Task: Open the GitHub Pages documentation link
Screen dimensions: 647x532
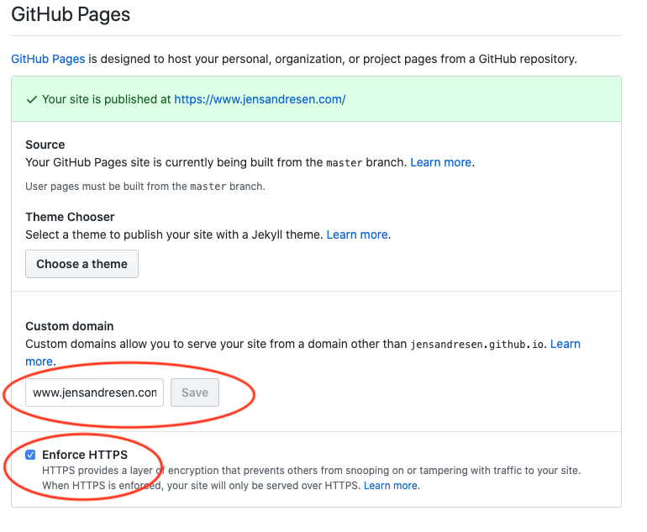Action: (48, 59)
